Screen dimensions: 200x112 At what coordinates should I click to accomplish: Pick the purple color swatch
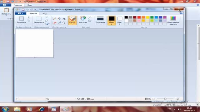click(x=165, y=17)
